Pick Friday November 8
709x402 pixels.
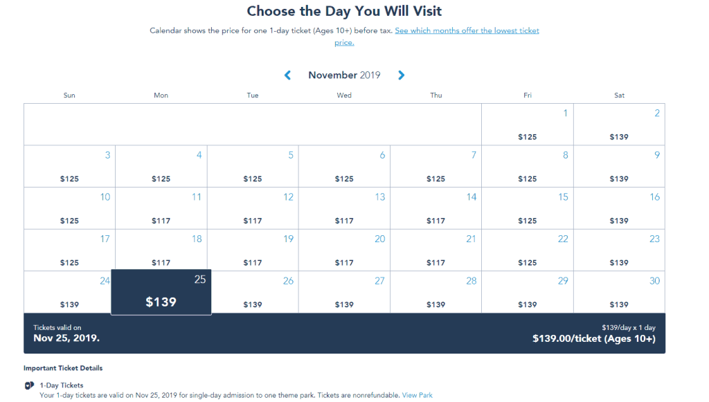(x=527, y=166)
